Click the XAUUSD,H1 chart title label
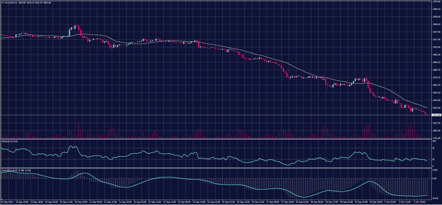442x205 pixels. [x=10, y=3]
